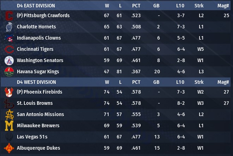This screenshot has height=156, width=233.
Task: Open the Pittsburgh Crawfords team page
Action: [48, 16]
